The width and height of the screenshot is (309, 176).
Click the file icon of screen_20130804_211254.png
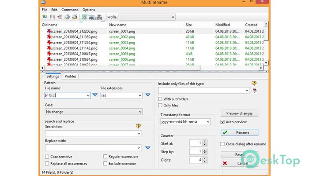[x=49, y=42]
